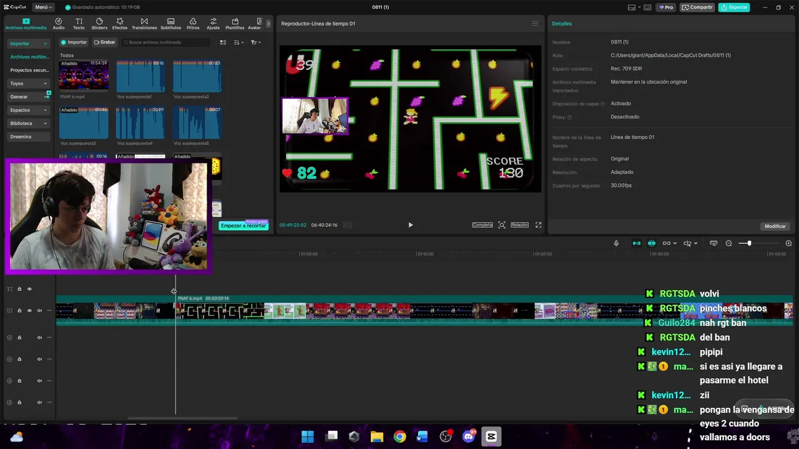
Task: Zoom out the timeline
Action: tap(728, 243)
